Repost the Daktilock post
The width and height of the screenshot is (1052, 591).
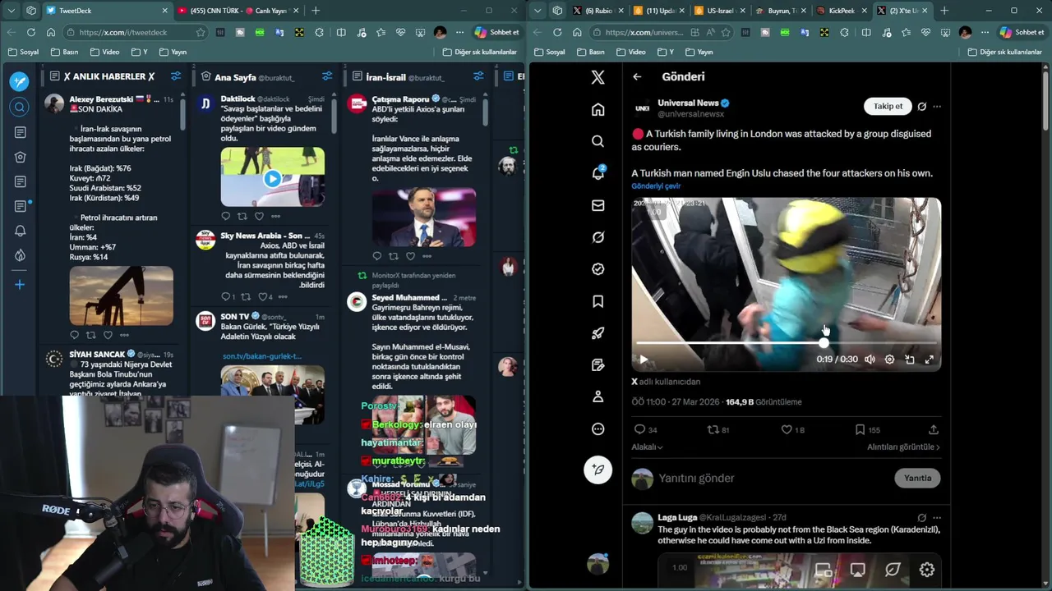[x=242, y=216]
